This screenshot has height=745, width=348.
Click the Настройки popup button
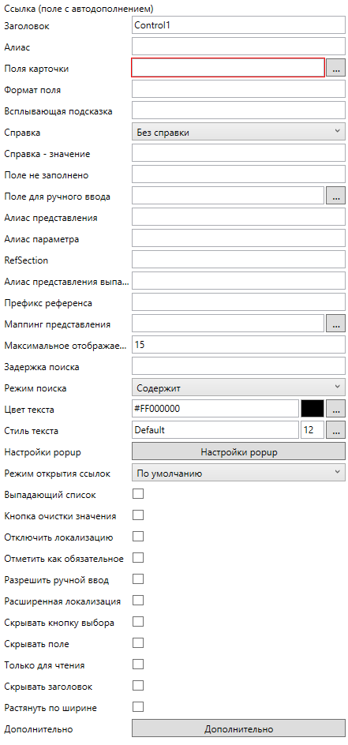(x=238, y=452)
